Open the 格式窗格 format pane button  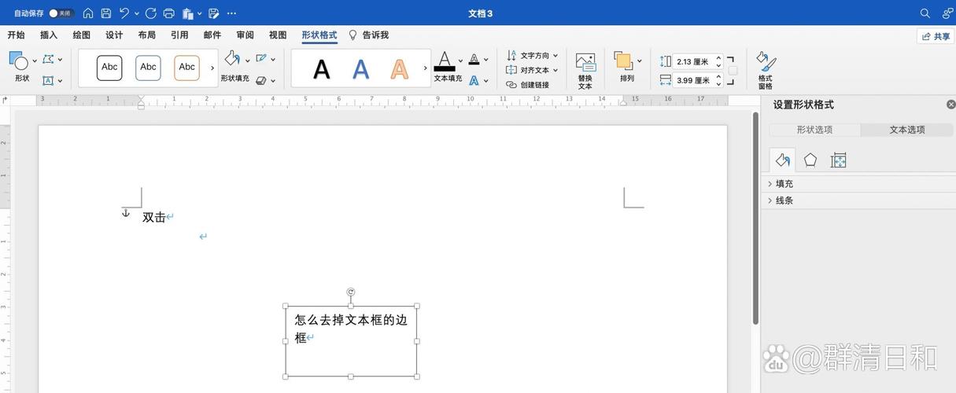pos(766,71)
